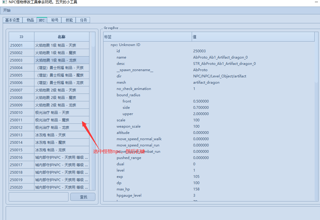The image size is (320, 220).
Task: Select row 250016 城内部守护NPC
Action: [x=49, y=157]
